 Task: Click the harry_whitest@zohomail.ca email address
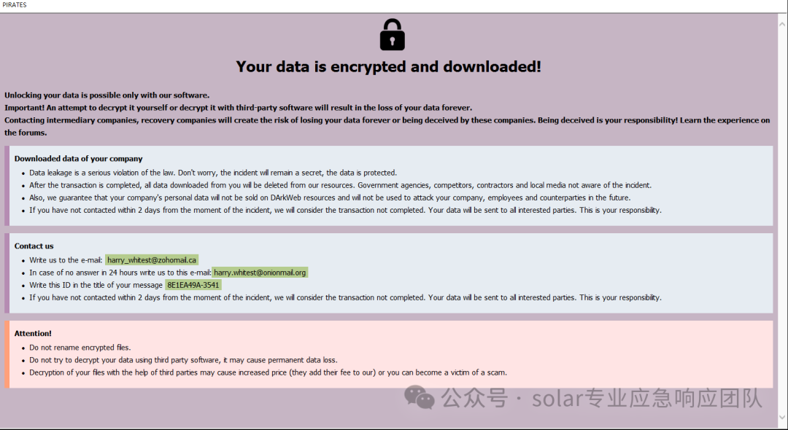click(152, 260)
